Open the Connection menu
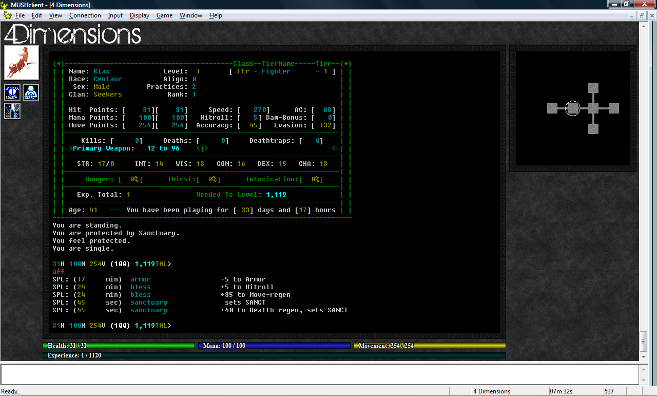 click(85, 15)
